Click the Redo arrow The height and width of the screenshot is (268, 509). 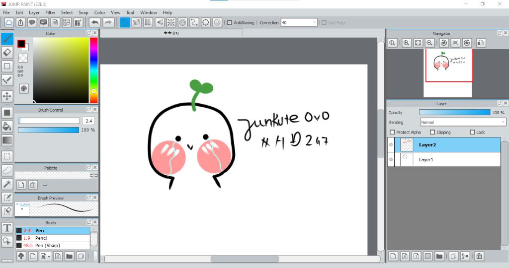tap(108, 22)
